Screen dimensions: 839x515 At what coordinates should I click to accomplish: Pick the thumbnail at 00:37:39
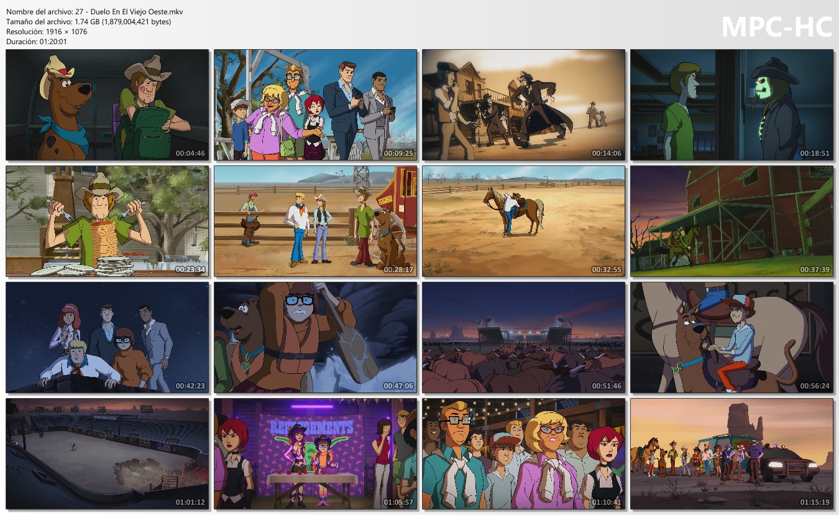pyautogui.click(x=732, y=221)
